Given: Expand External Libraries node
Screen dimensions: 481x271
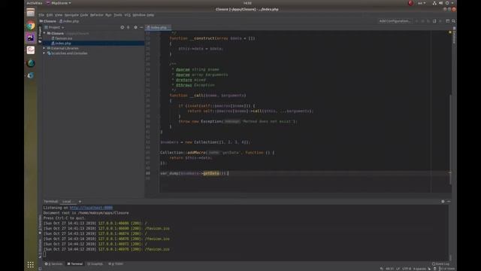Looking at the screenshot, I should pyautogui.click(x=44, y=48).
